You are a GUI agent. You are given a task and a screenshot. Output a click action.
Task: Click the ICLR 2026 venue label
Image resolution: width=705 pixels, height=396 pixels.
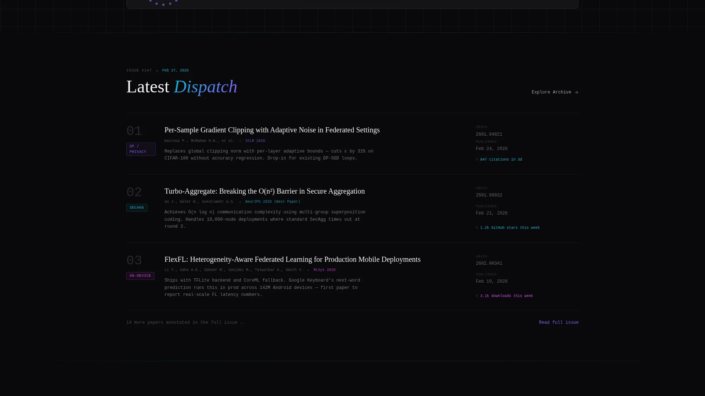click(255, 141)
